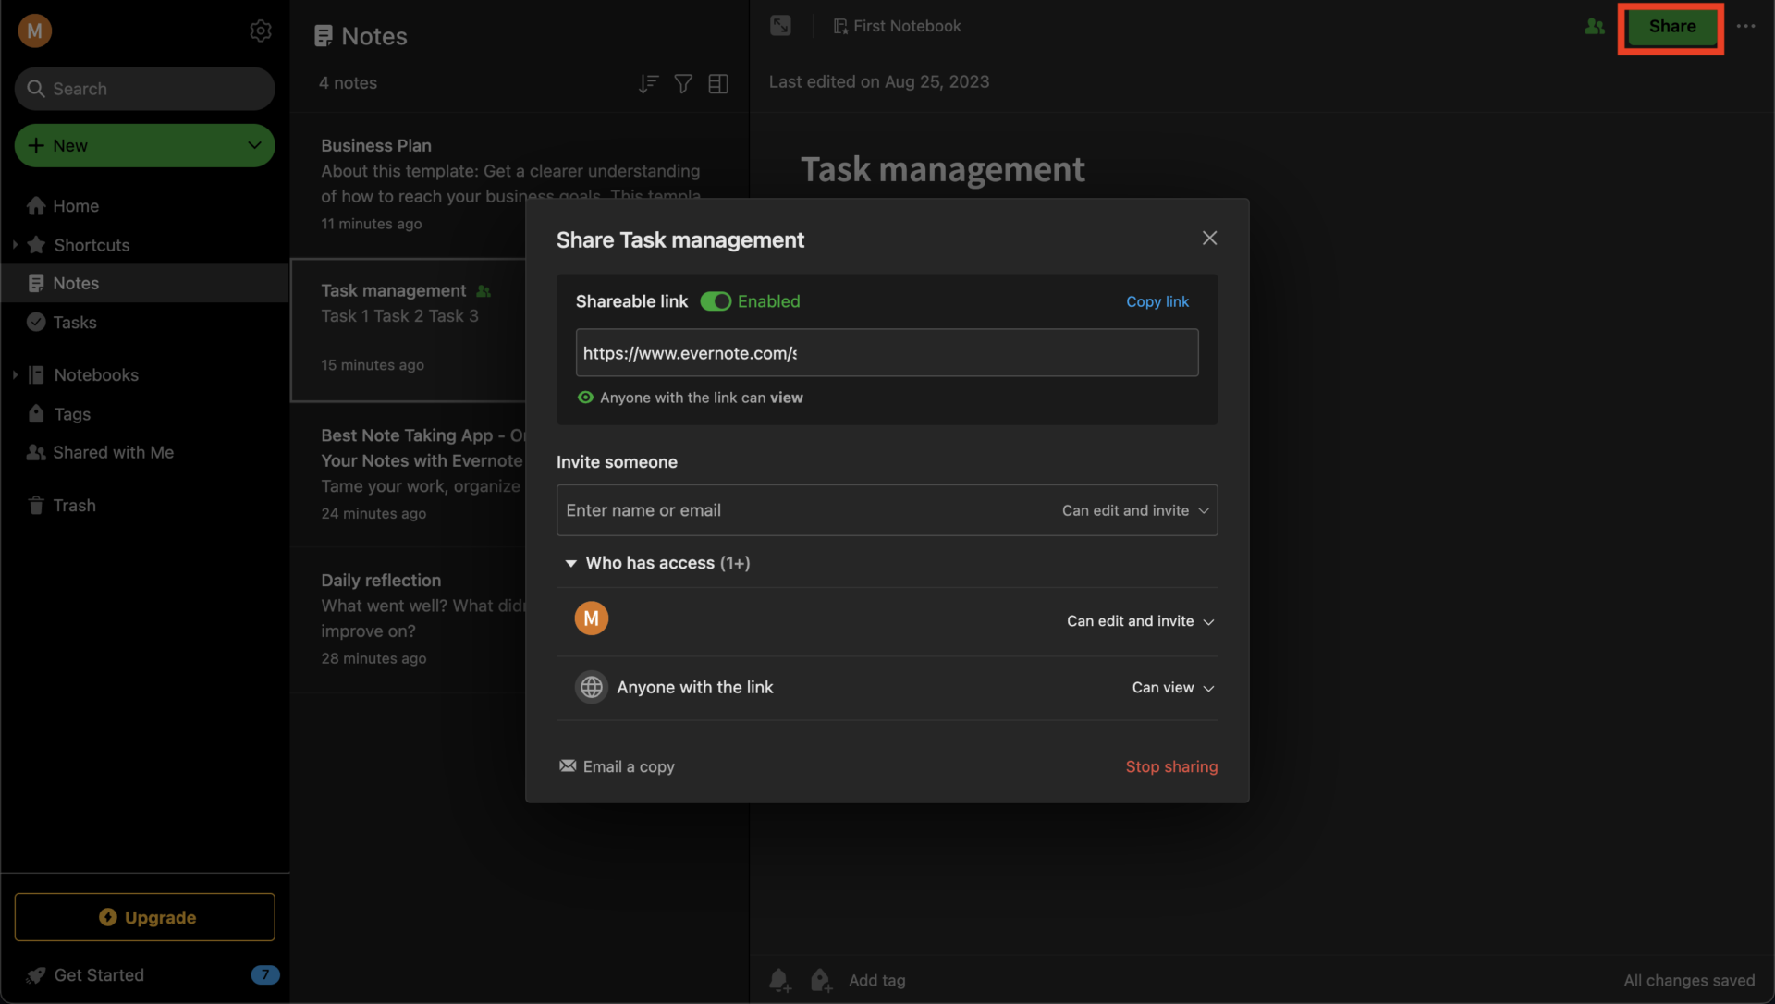Add a tag with the tag icon
The width and height of the screenshot is (1775, 1004).
coord(821,980)
